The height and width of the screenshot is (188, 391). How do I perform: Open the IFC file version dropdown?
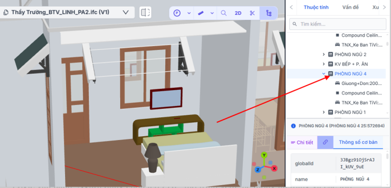126,12
